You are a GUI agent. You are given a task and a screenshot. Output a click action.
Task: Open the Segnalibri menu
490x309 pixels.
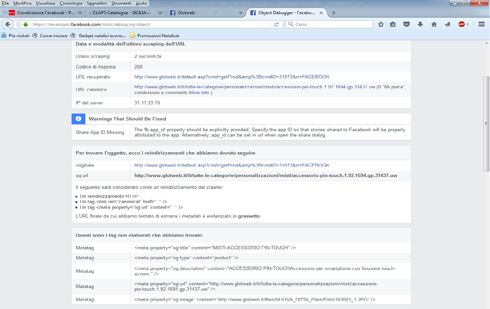click(x=97, y=3)
